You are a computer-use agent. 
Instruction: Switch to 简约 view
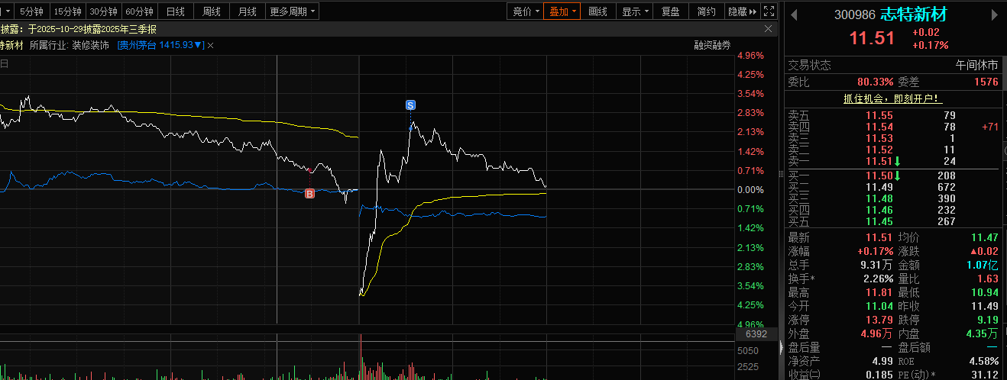(707, 11)
